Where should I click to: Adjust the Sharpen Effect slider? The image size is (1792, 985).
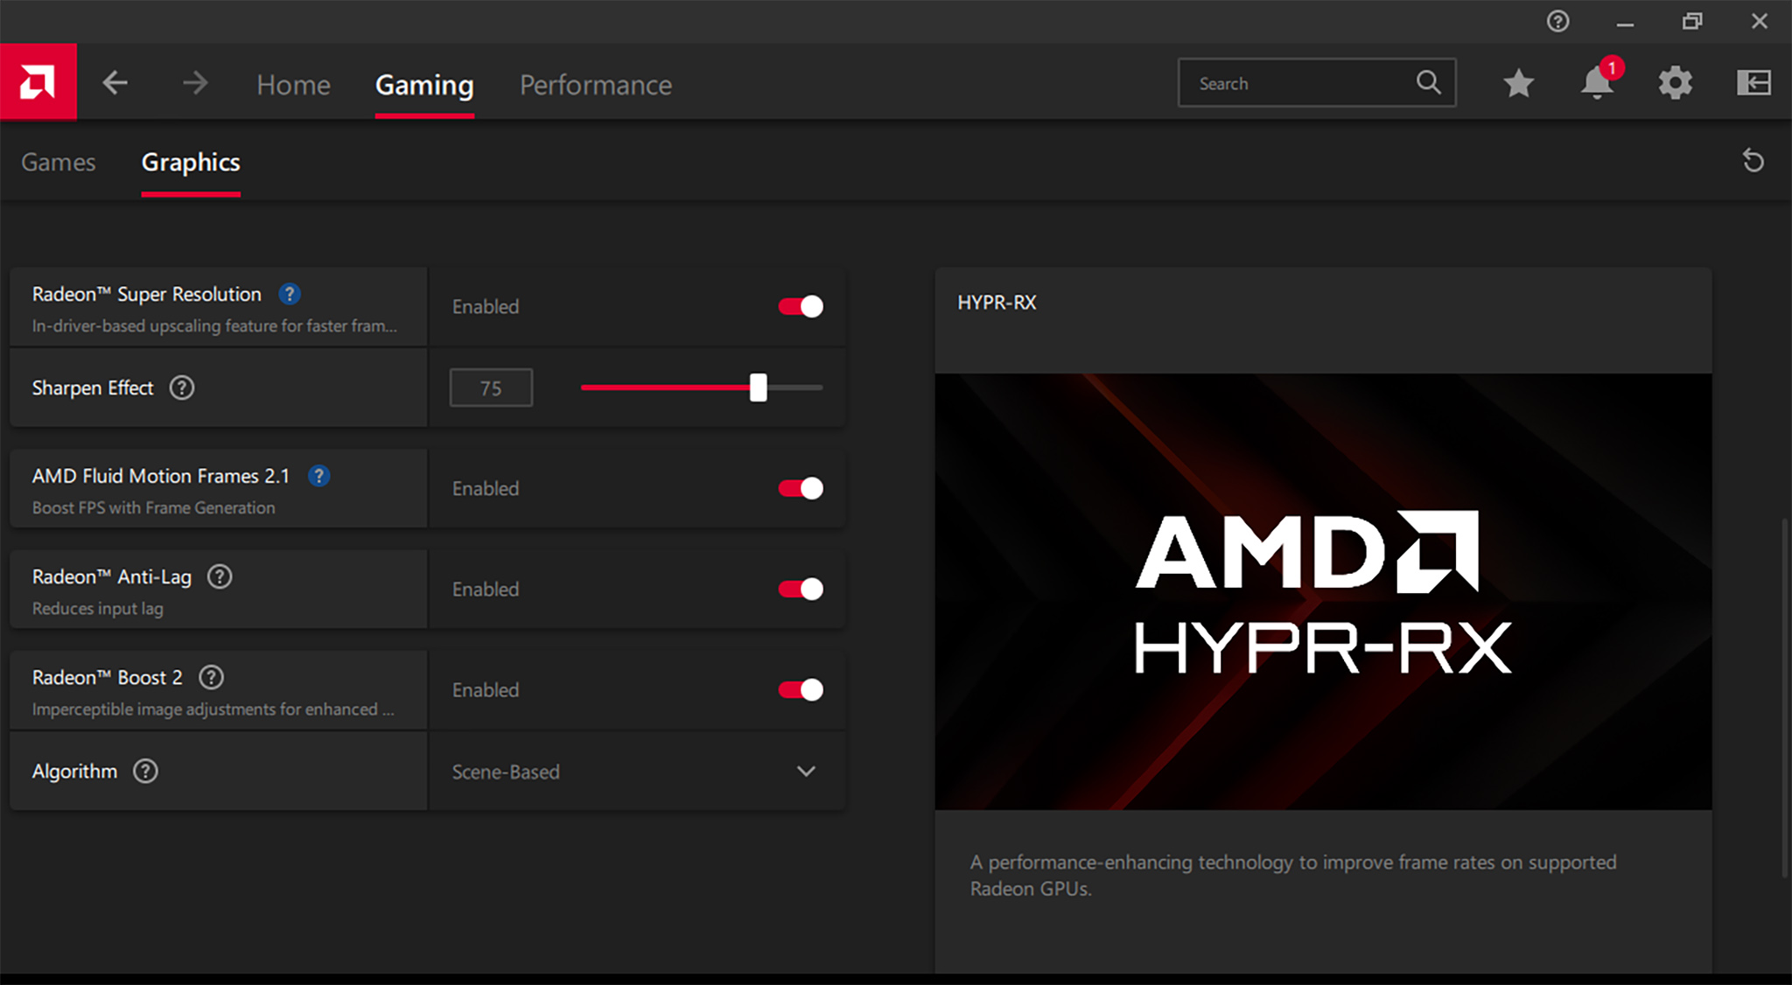click(758, 388)
